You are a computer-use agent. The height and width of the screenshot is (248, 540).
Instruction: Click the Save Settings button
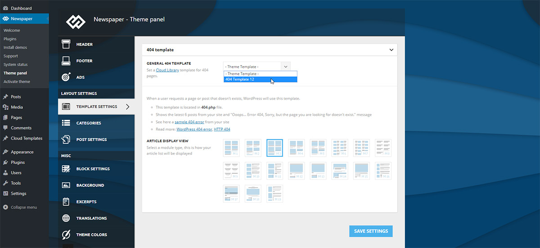(x=371, y=231)
